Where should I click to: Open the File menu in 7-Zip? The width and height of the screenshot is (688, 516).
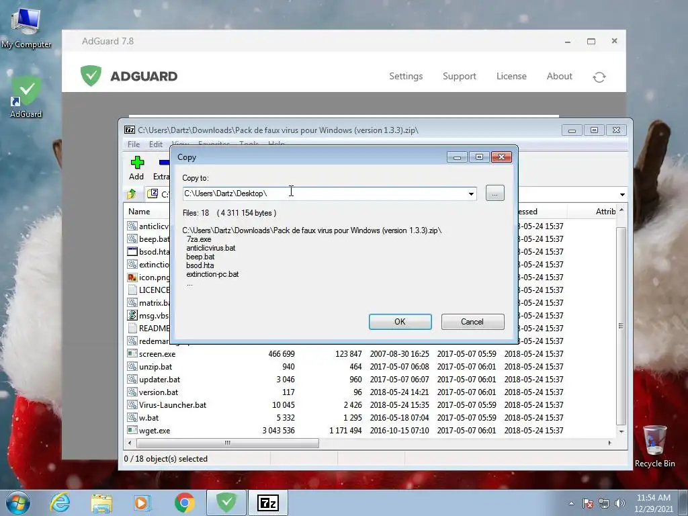tap(134, 144)
